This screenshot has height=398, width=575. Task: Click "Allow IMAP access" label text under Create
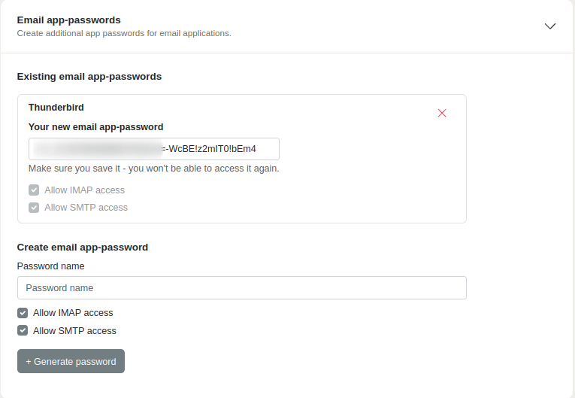[x=73, y=313]
